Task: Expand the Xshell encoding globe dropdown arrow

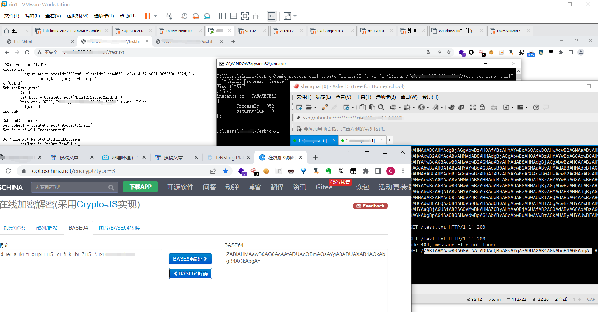Action: coord(428,108)
